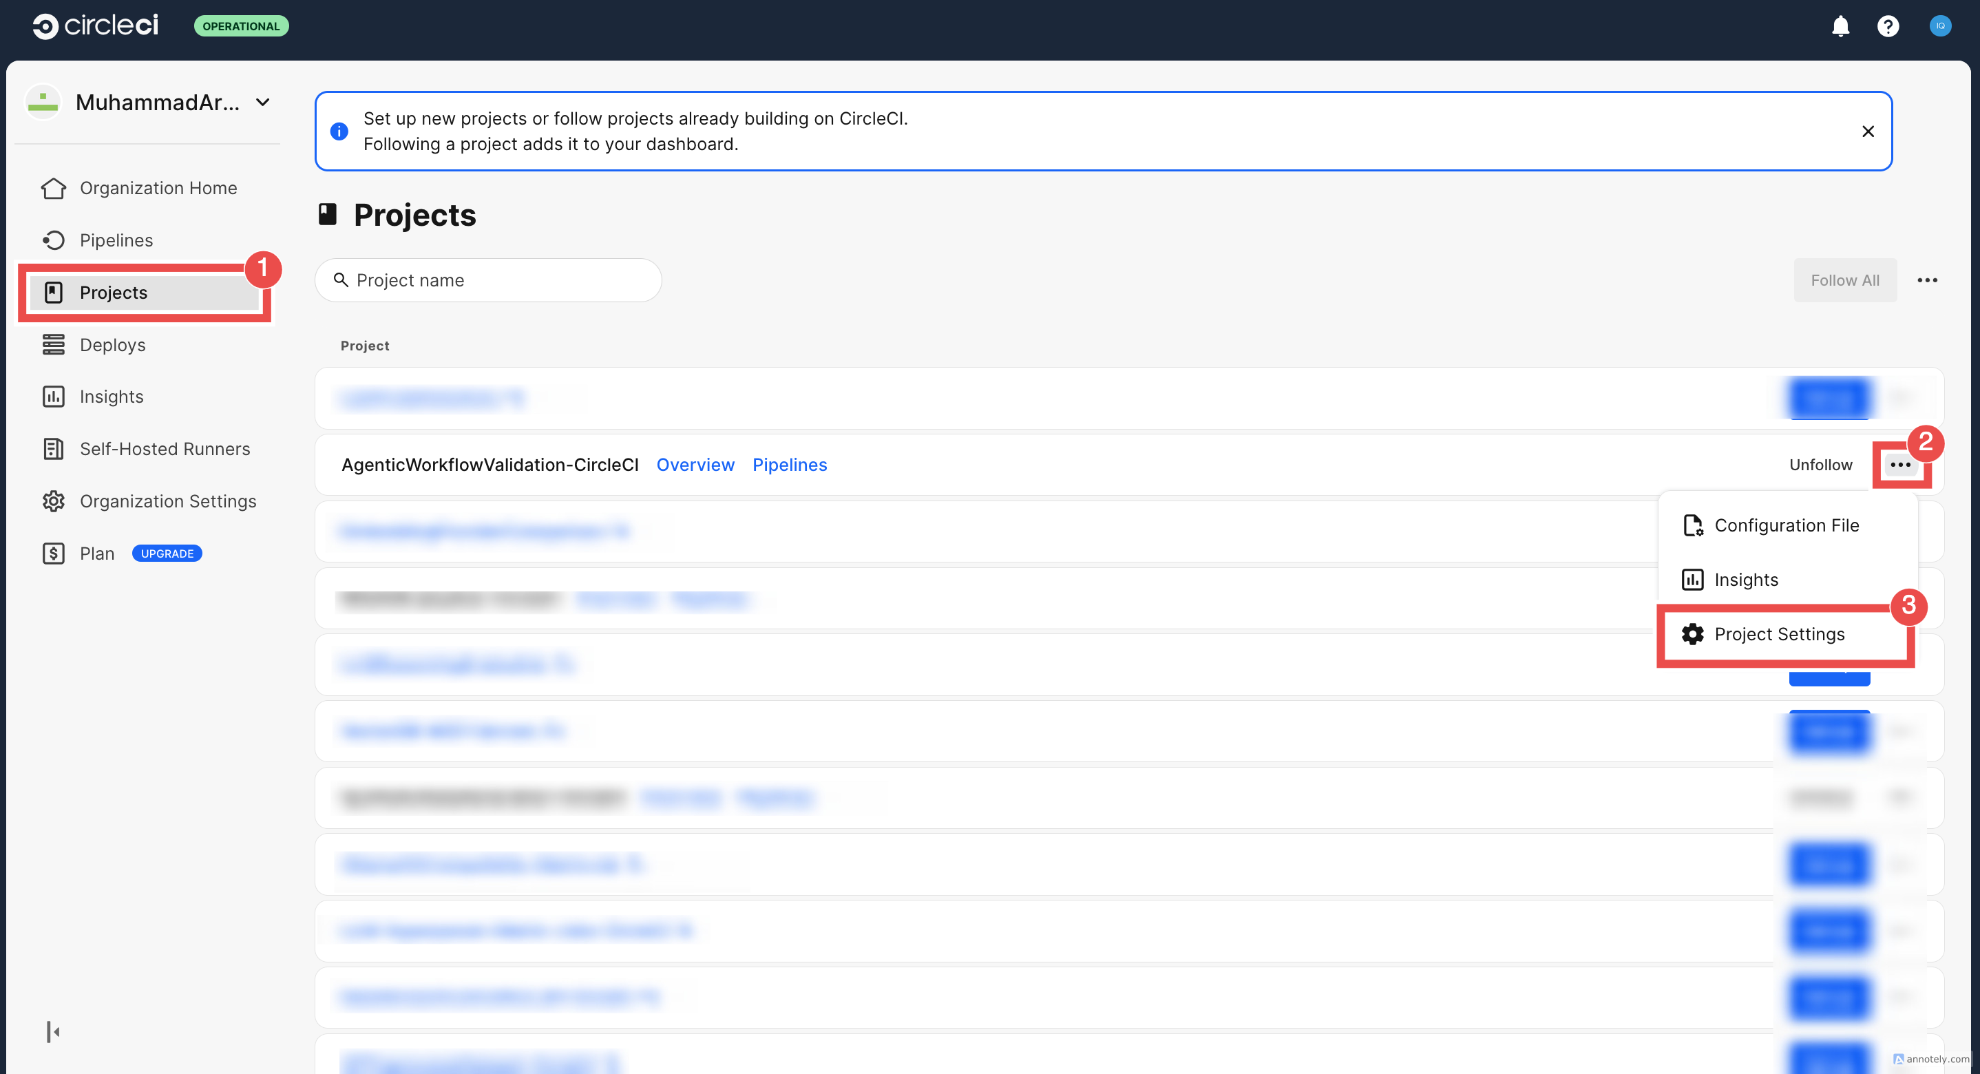This screenshot has height=1074, width=1980.
Task: Toggle the AgenticWorkflowValidation-CircleCI options menu
Action: coord(1899,464)
